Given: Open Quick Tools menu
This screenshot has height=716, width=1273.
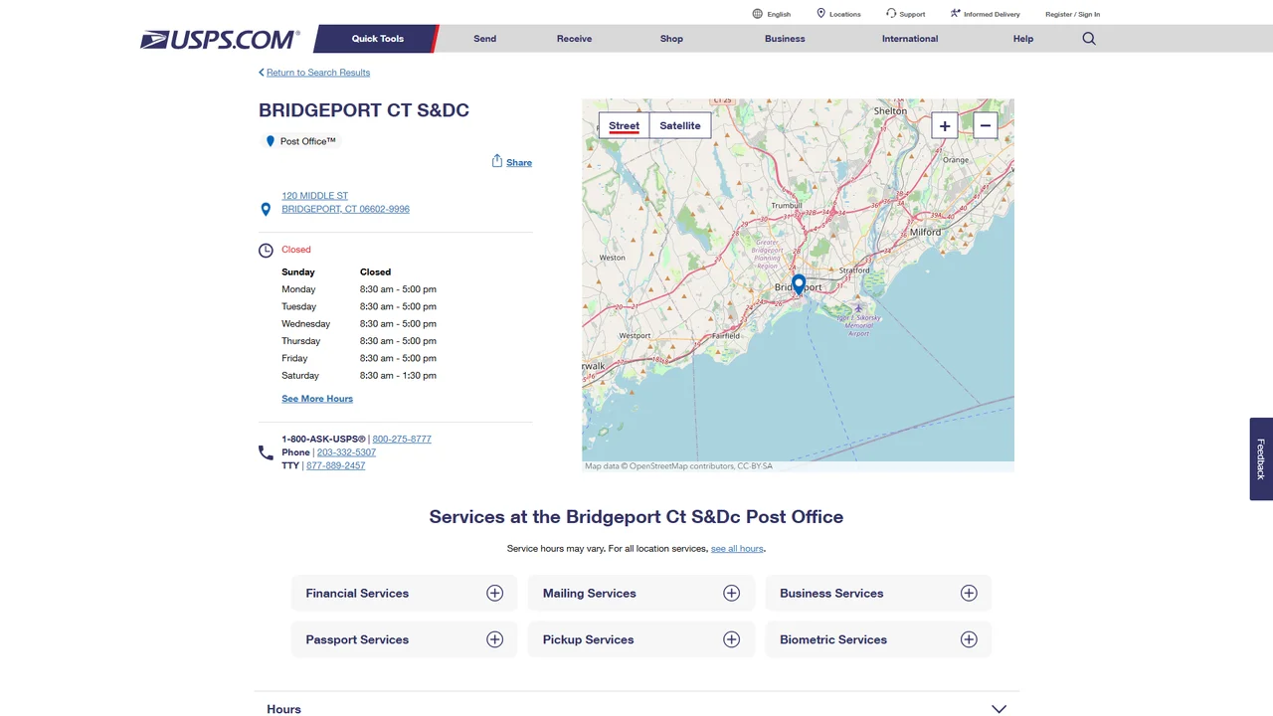Looking at the screenshot, I should pyautogui.click(x=378, y=39).
